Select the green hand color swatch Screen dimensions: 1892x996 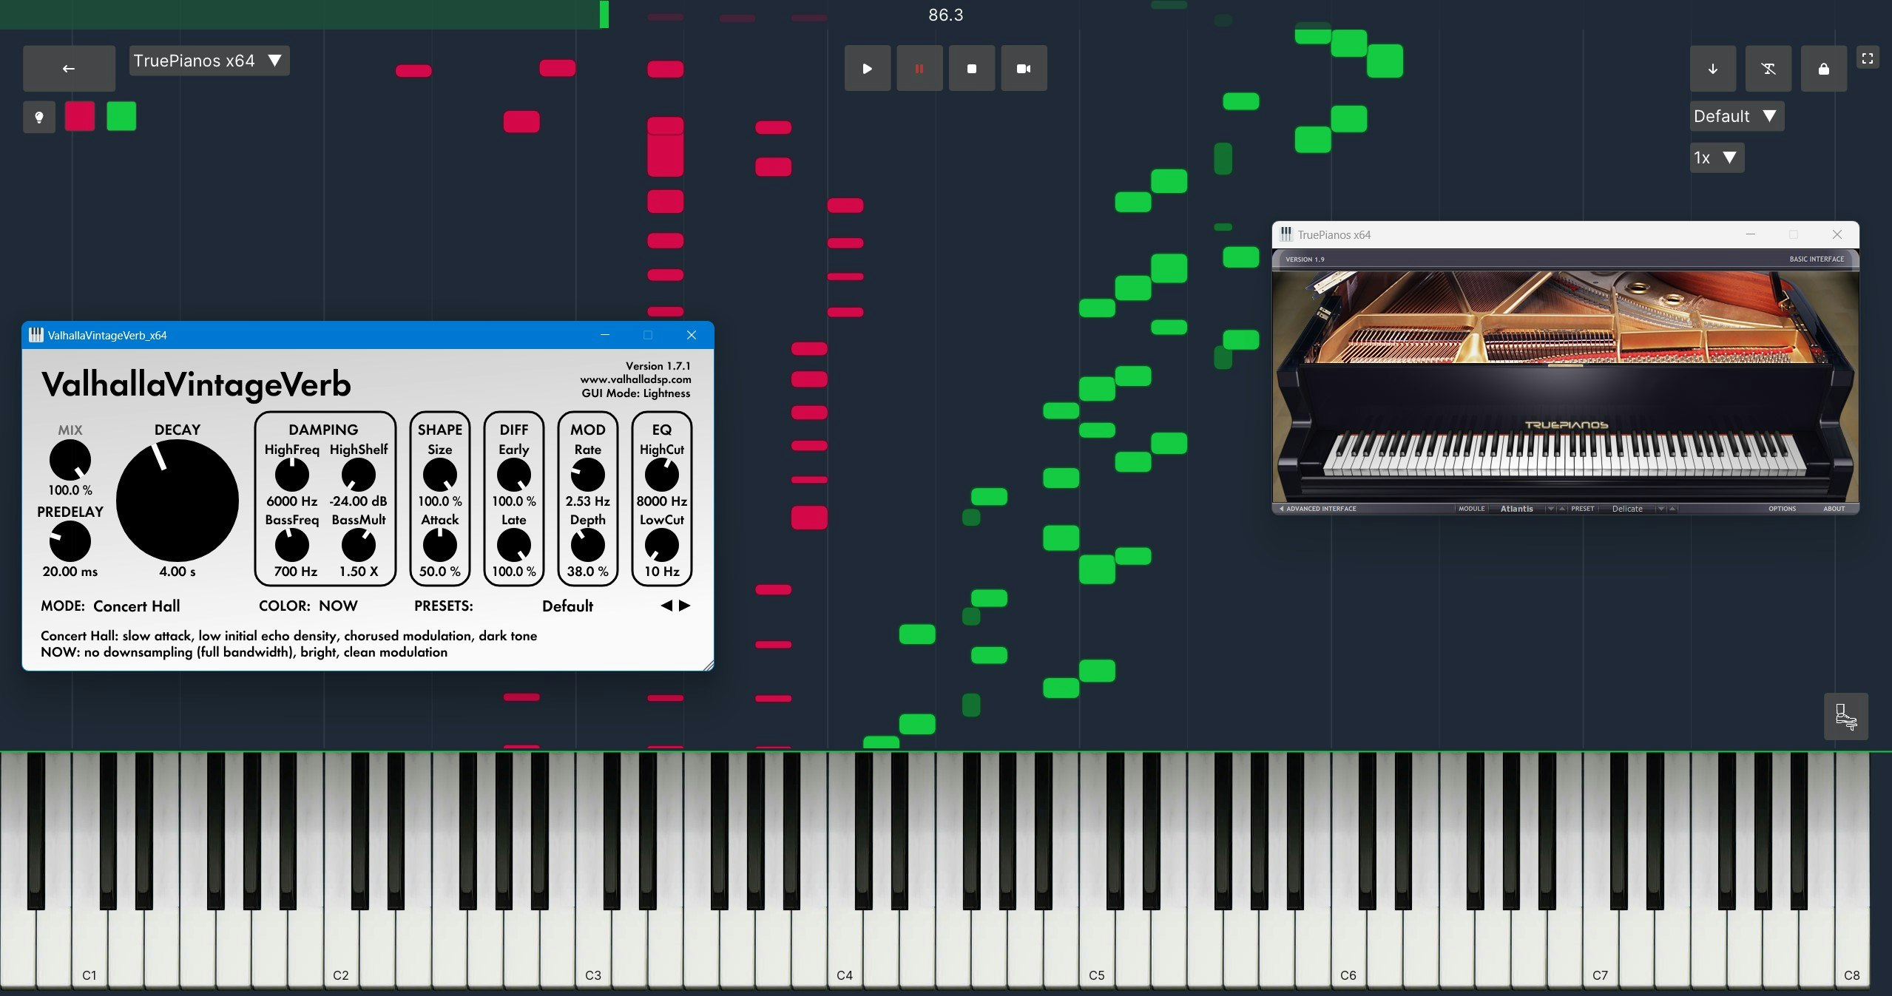(x=121, y=117)
